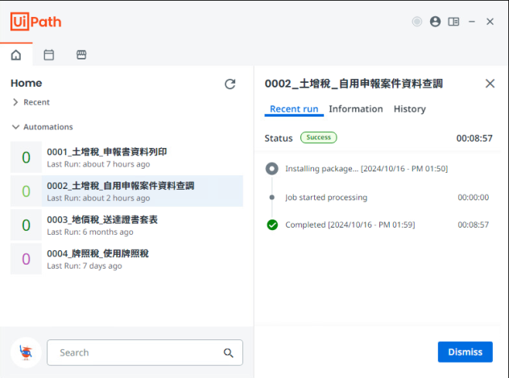The image size is (509, 378).
Task: Switch to the Information tab
Action: [356, 109]
